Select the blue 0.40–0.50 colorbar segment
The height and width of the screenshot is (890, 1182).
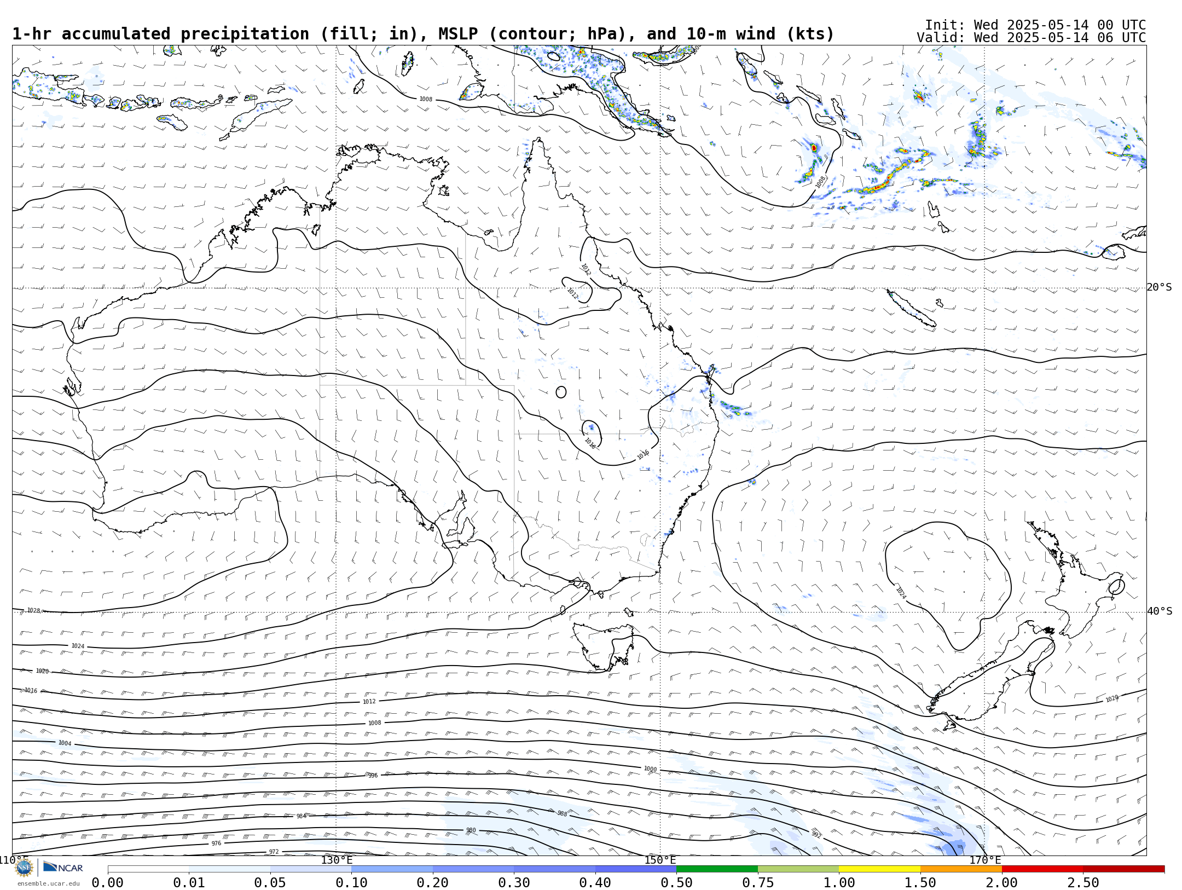coord(636,869)
